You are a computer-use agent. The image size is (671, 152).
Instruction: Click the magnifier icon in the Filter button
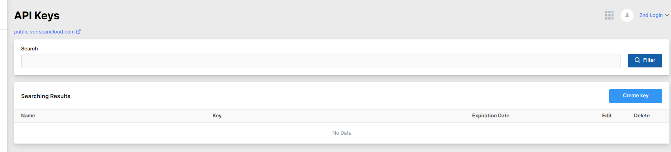[x=637, y=60]
